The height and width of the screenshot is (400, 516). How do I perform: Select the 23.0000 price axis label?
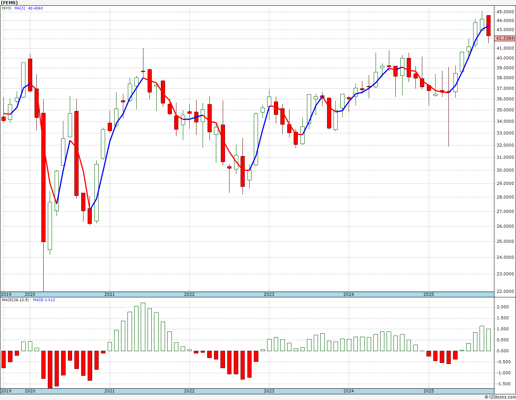[505, 274]
